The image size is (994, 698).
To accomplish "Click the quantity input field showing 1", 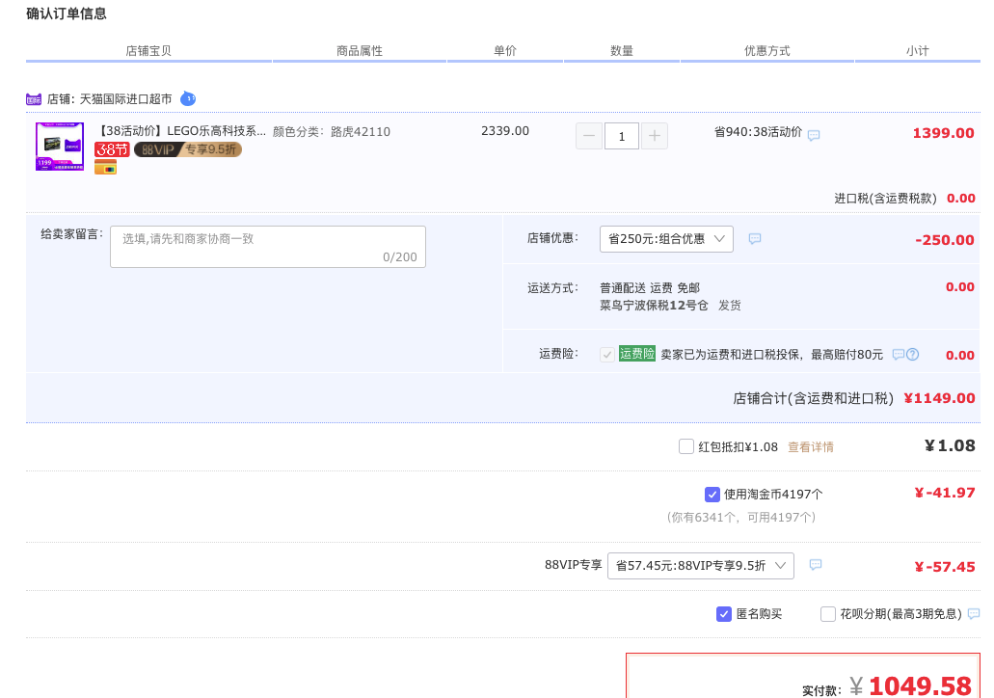I will coord(621,136).
